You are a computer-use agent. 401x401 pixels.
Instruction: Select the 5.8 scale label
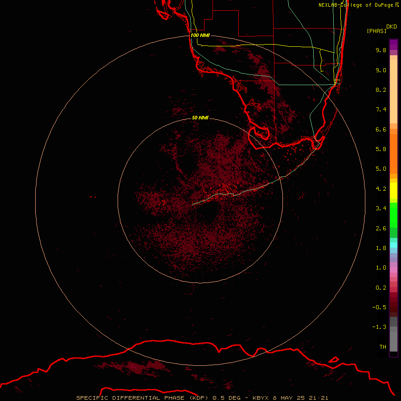click(381, 149)
